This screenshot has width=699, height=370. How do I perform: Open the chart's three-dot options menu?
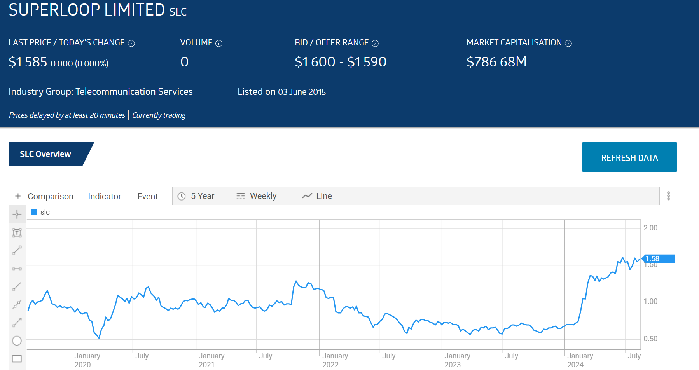[x=668, y=196]
